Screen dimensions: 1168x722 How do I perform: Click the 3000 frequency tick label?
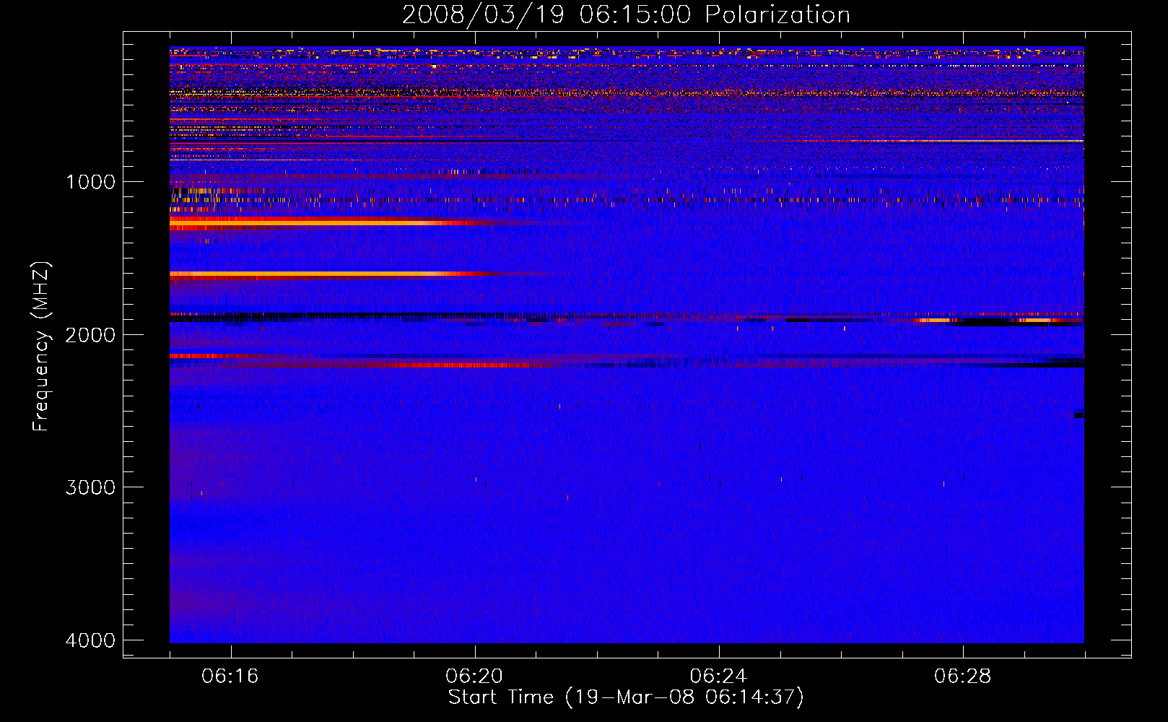90,487
